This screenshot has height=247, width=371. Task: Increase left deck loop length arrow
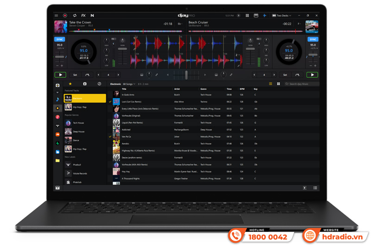click(x=118, y=75)
